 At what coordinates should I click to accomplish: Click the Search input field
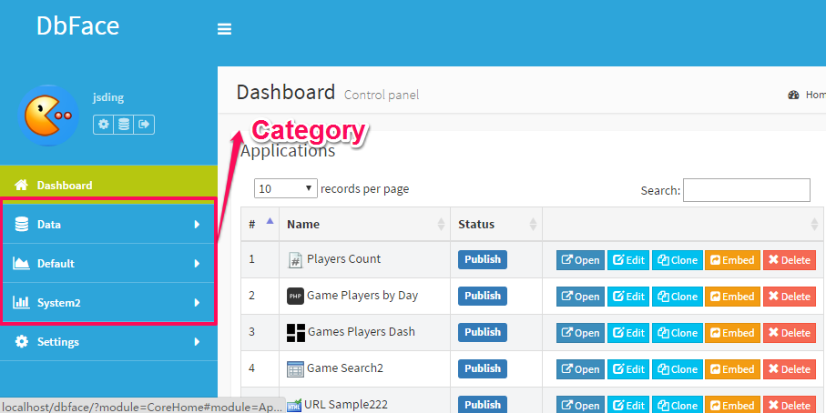tap(747, 190)
